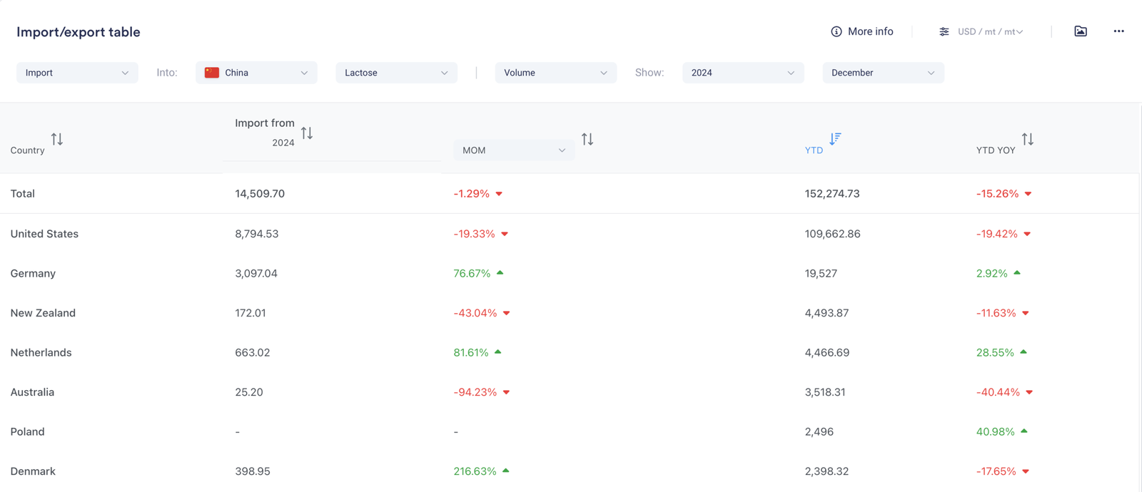Open the MOM comparison dropdown
The width and height of the screenshot is (1142, 492).
click(x=513, y=150)
